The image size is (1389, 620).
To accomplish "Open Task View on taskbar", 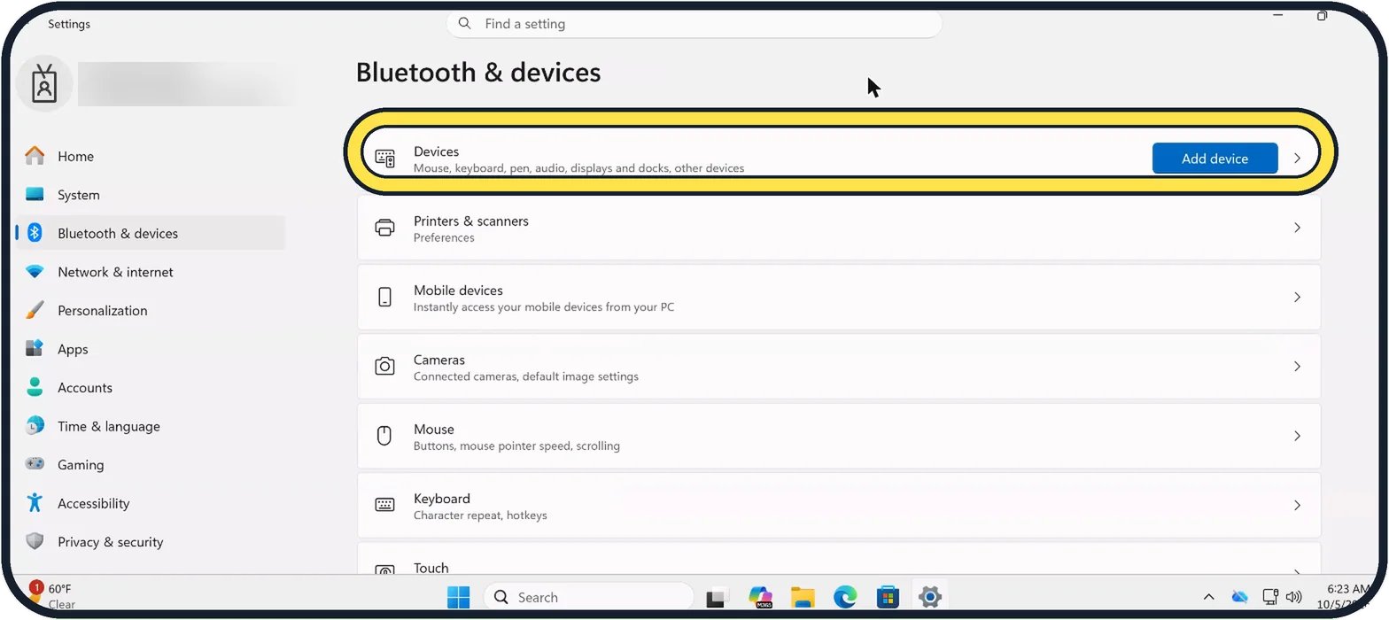I will pyautogui.click(x=717, y=598).
